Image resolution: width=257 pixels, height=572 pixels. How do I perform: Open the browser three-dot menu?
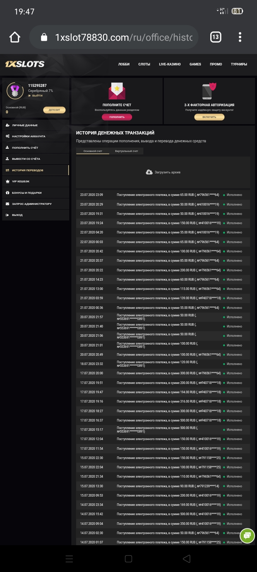240,37
